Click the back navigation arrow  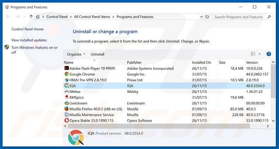pyautogui.click(x=8, y=17)
